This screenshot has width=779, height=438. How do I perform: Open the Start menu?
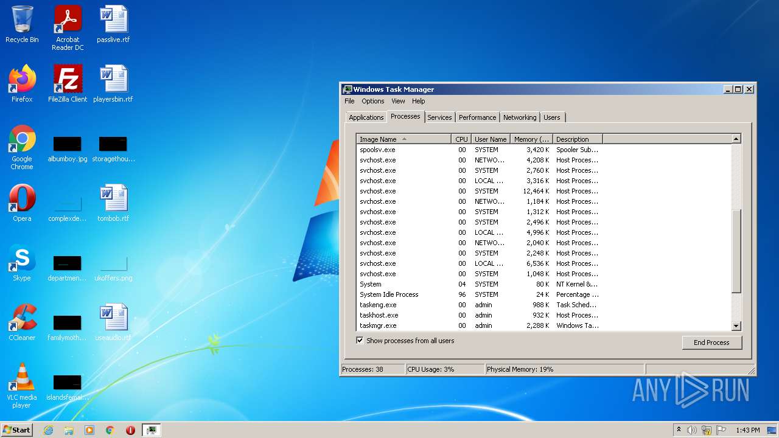pos(17,430)
